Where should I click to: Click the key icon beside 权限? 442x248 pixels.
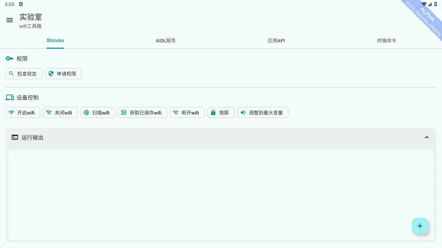tap(9, 58)
